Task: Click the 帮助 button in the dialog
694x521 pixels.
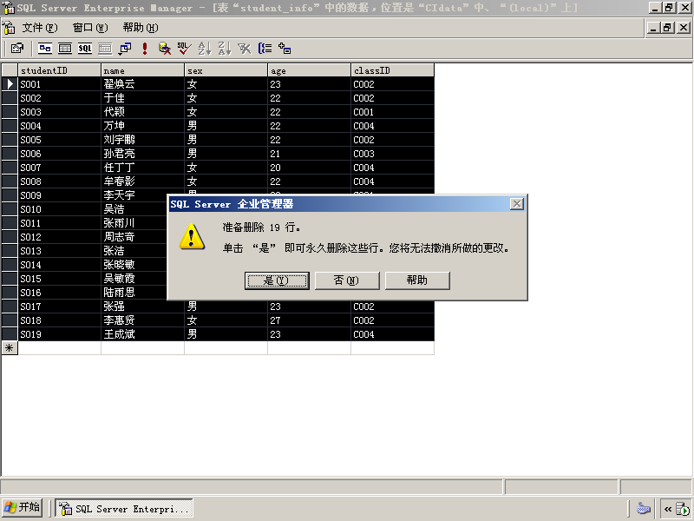Action: (x=417, y=280)
